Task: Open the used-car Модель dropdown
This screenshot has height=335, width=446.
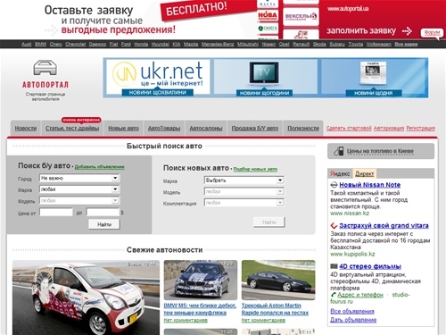Action: (x=79, y=200)
